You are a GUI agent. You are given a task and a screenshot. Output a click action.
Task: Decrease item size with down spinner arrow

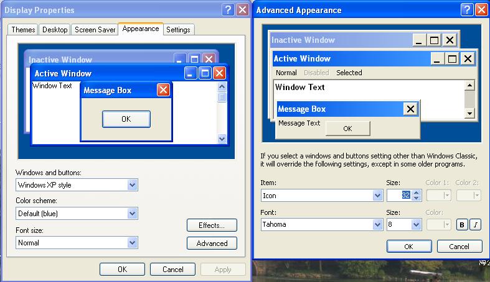416,198
